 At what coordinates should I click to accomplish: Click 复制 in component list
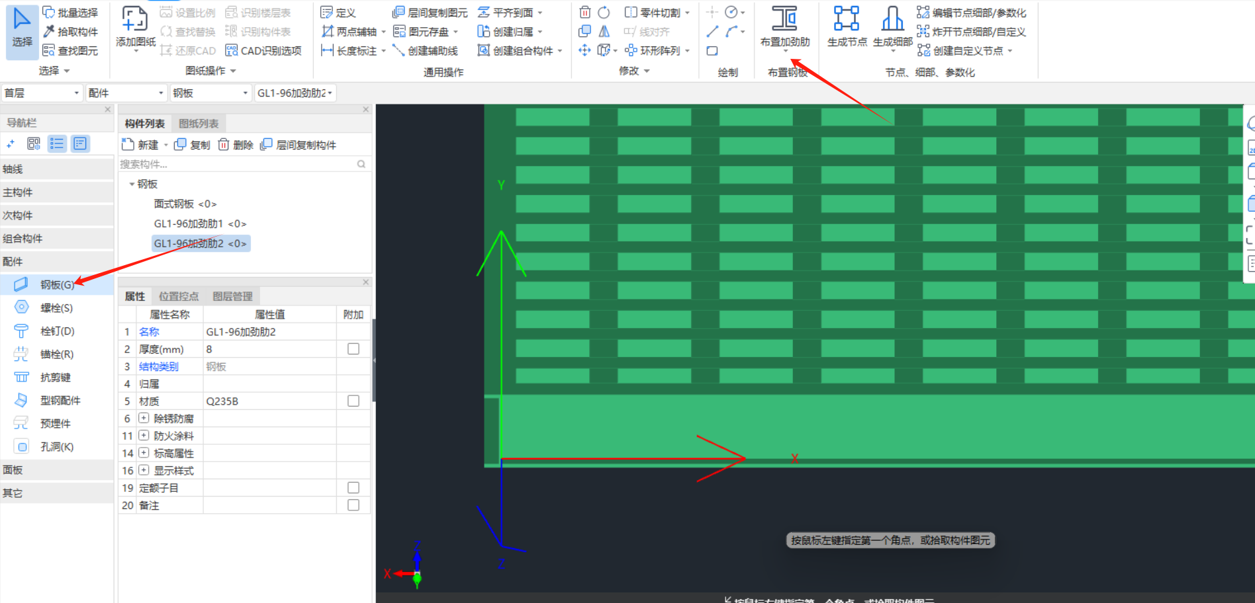coord(192,145)
